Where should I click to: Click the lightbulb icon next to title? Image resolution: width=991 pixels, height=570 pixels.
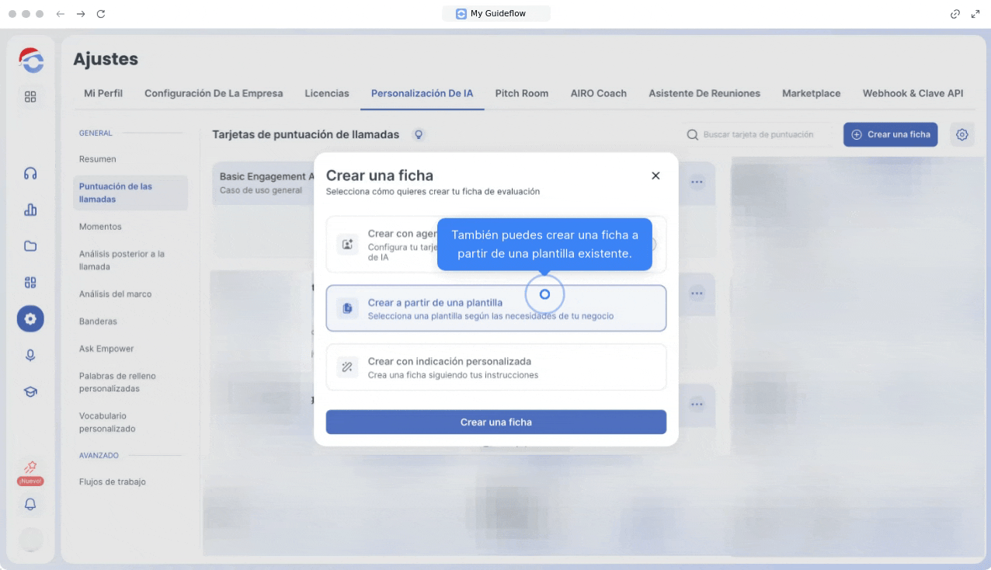[419, 134]
